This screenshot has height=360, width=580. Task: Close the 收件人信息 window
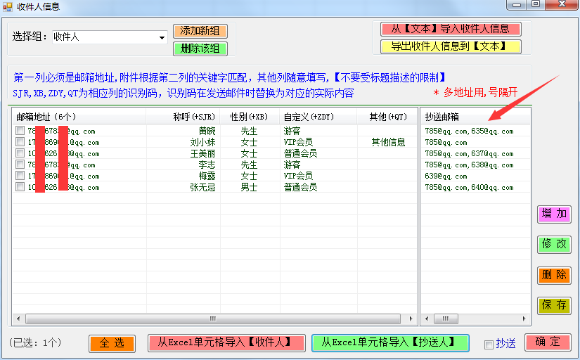coord(562,4)
